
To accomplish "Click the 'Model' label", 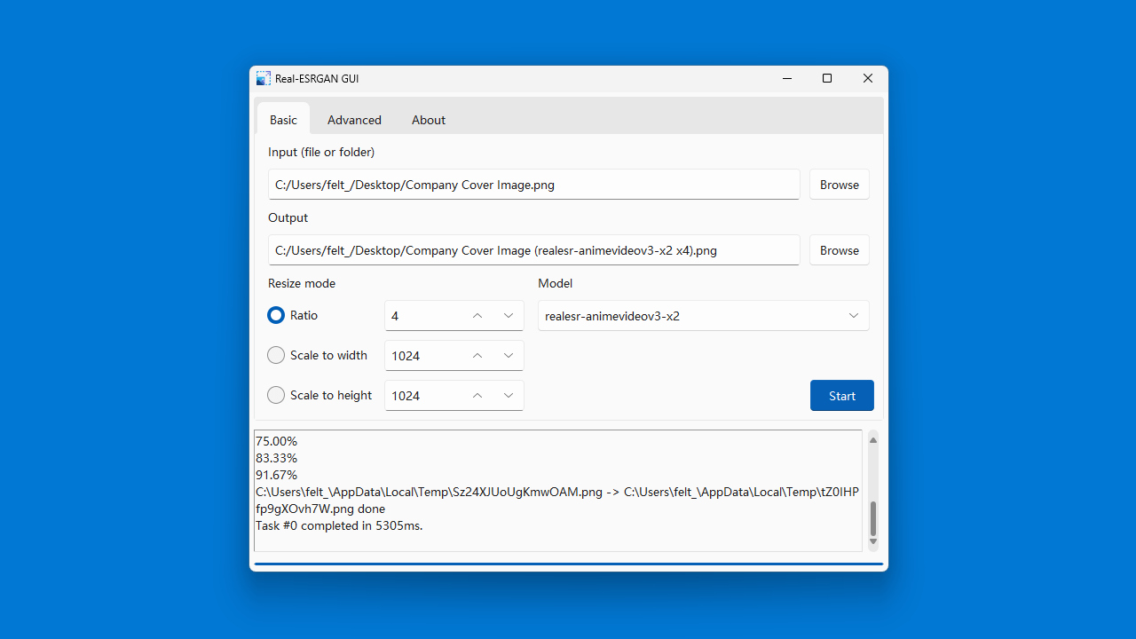I will tap(556, 283).
